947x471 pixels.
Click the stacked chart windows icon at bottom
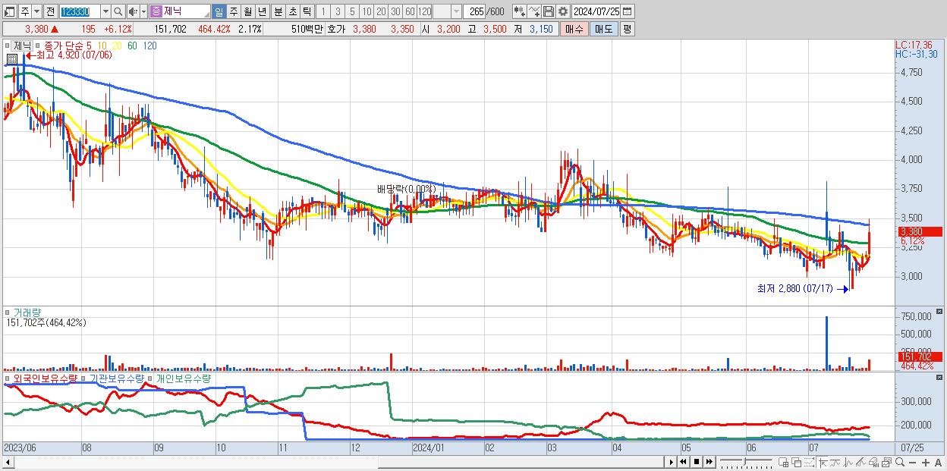tap(886, 462)
